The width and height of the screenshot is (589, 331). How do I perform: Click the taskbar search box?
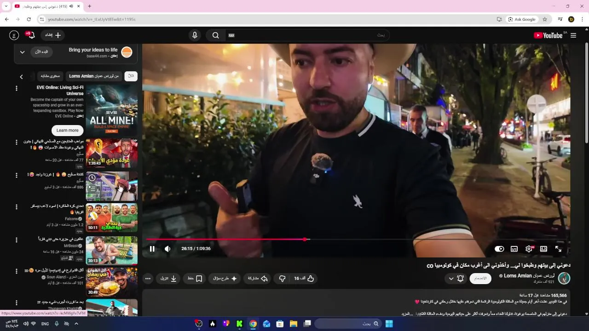[347, 324]
